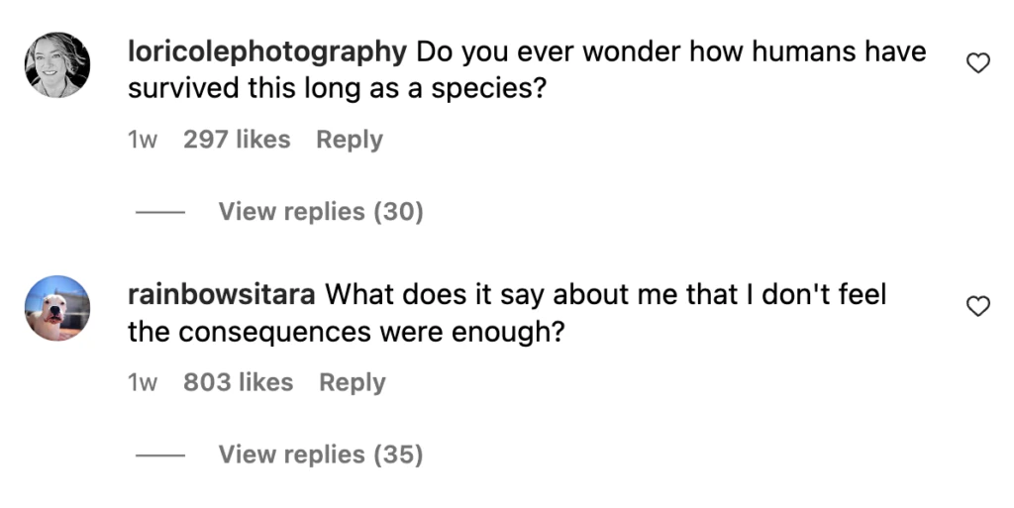Click the dash line beside View replies (35)
The image size is (1014, 508).
coord(159,455)
